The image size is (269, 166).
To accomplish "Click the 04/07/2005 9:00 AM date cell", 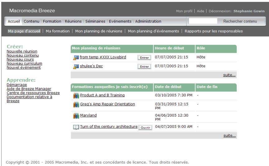I will [x=174, y=127].
